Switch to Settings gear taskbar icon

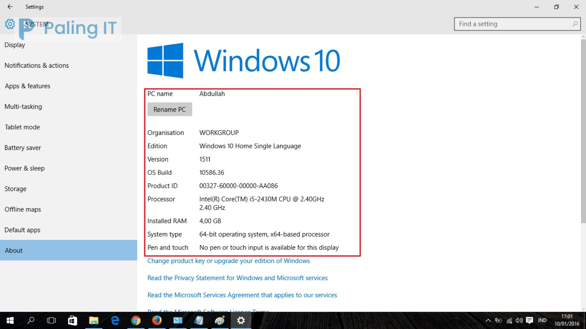click(241, 320)
